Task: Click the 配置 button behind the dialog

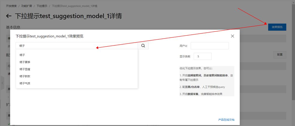Action: coord(280,55)
